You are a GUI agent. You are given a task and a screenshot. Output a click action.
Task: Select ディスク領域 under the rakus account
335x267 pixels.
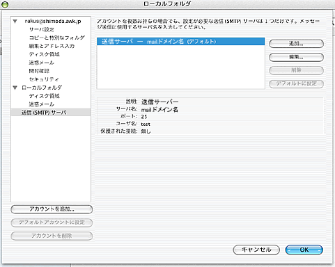click(44, 54)
